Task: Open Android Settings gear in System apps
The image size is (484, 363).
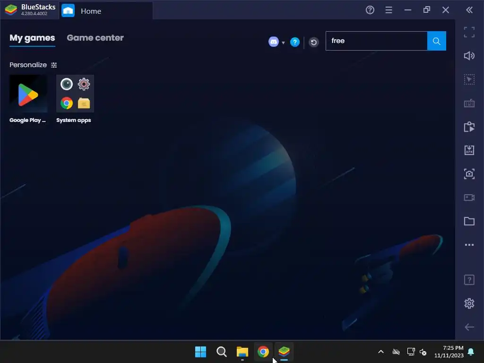Action: pos(84,84)
